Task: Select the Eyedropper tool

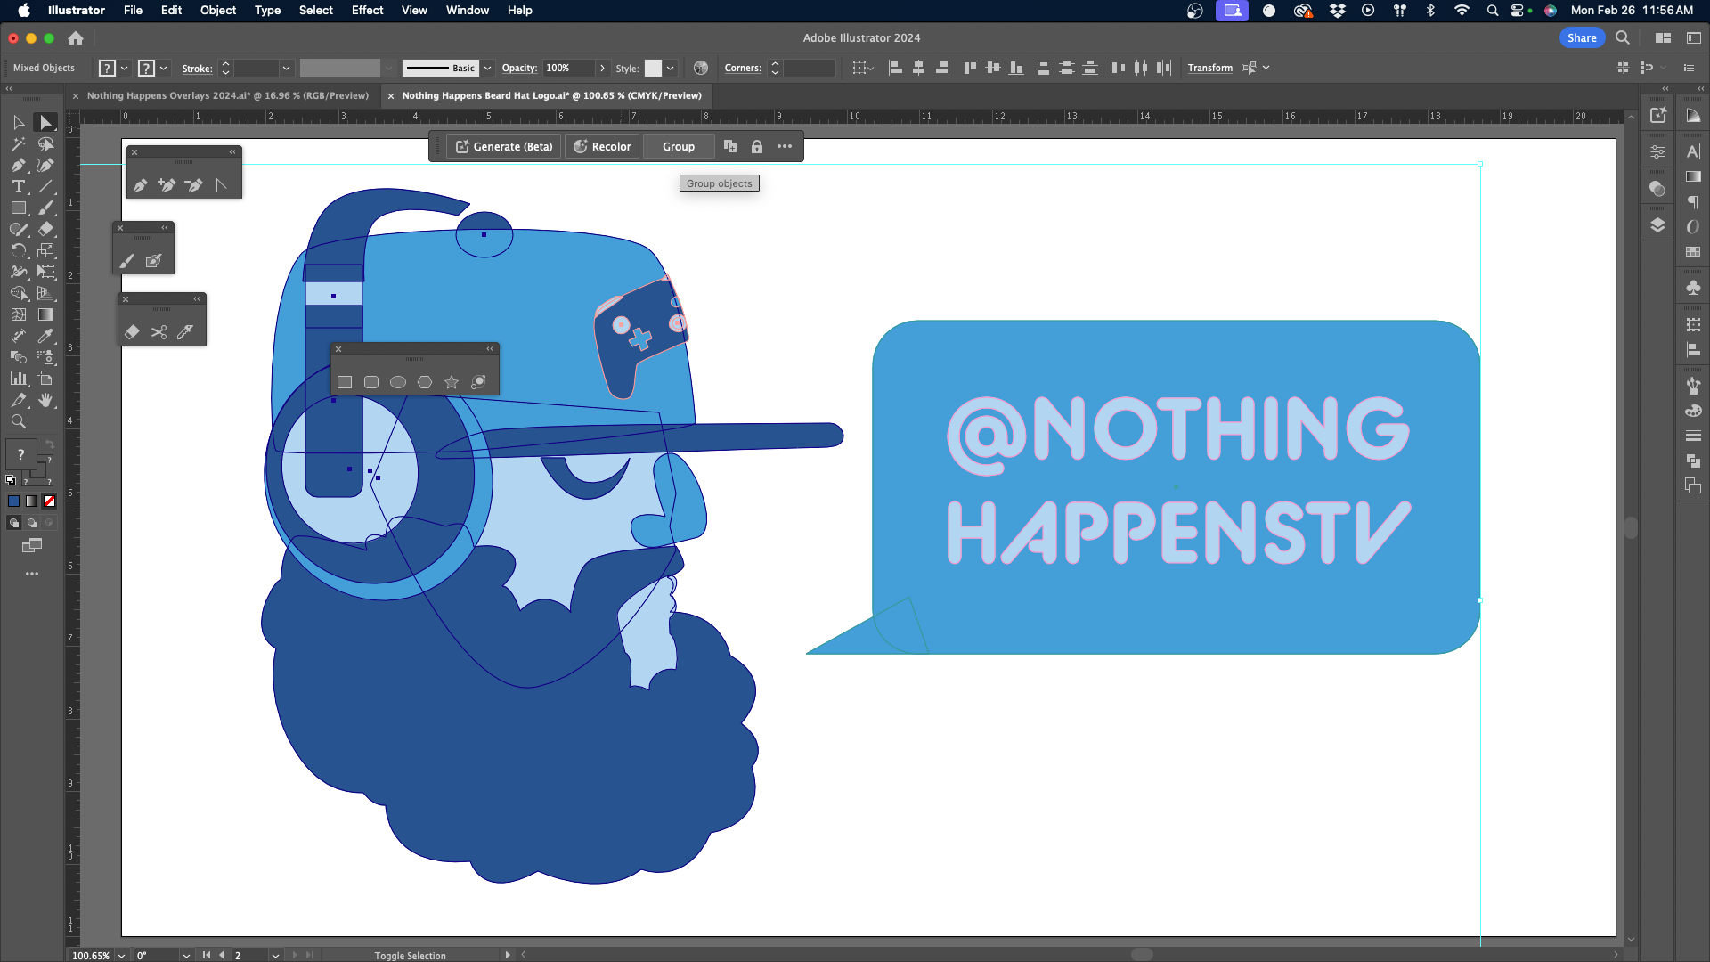Action: [45, 336]
